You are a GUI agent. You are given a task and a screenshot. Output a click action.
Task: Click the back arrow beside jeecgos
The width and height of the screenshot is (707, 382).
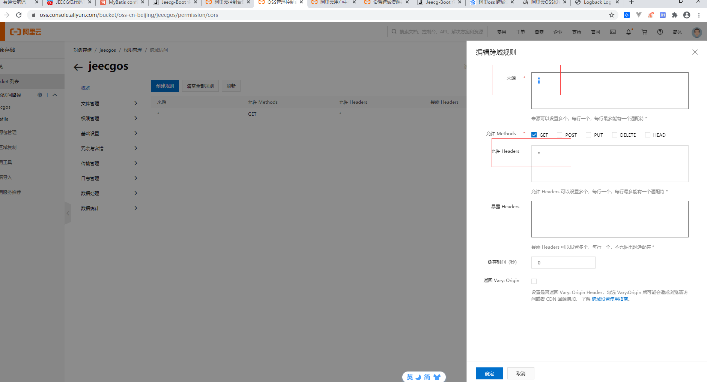[x=78, y=67]
